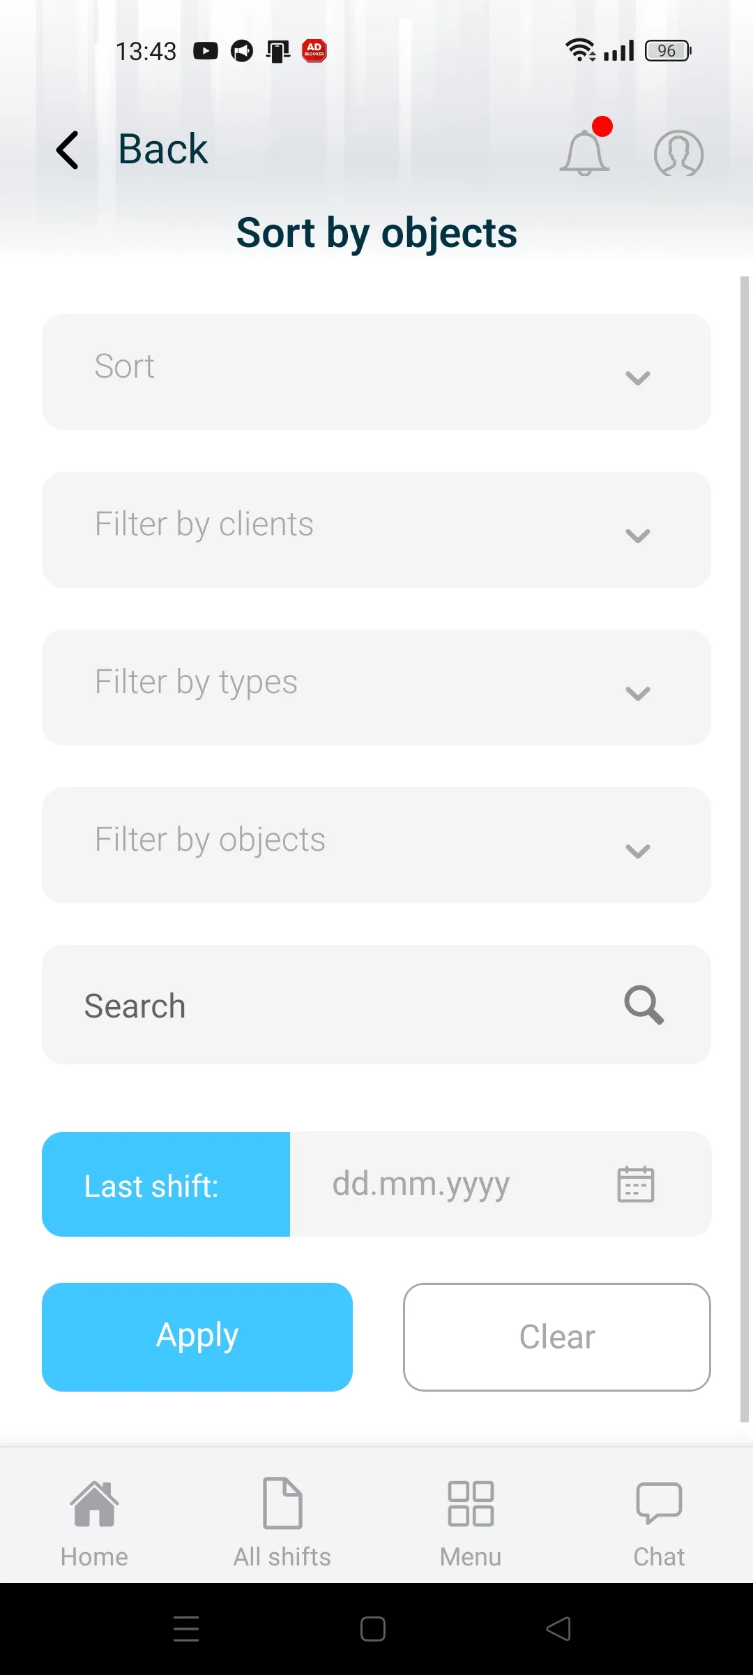Focus the Search input field
This screenshot has width=753, height=1675.
tap(376, 1005)
